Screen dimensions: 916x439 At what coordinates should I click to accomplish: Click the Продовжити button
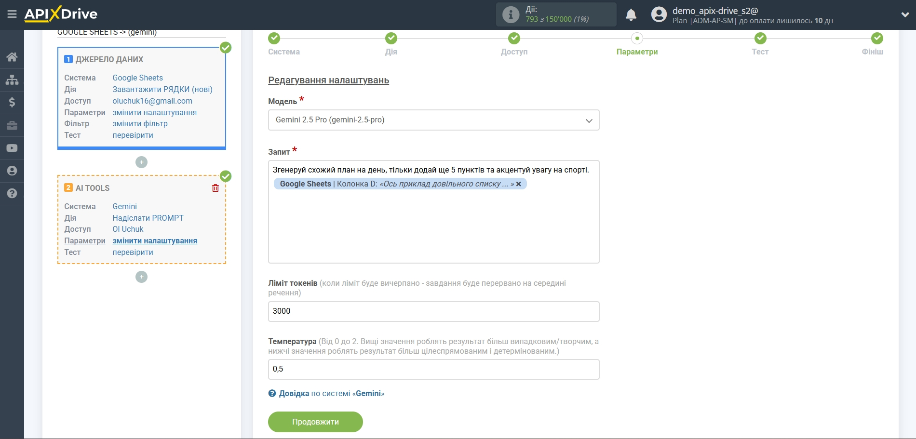tap(315, 422)
